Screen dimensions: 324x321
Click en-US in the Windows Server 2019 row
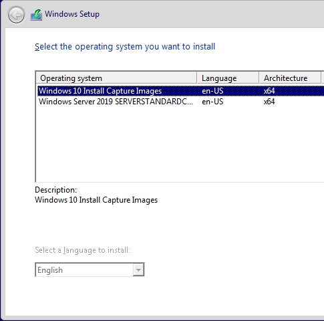tap(212, 102)
